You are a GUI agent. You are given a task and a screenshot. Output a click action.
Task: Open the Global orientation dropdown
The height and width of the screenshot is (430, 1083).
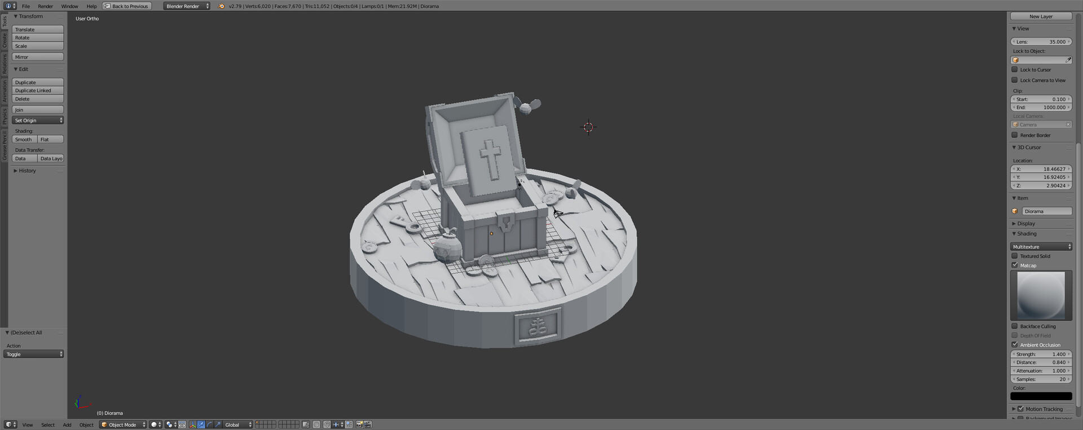coord(237,424)
